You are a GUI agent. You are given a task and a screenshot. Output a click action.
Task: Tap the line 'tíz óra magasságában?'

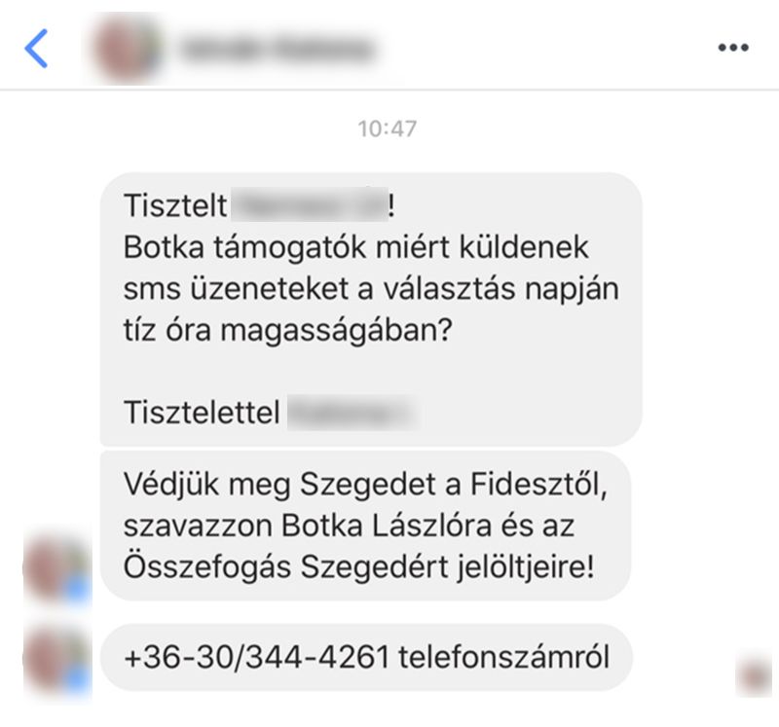click(288, 331)
